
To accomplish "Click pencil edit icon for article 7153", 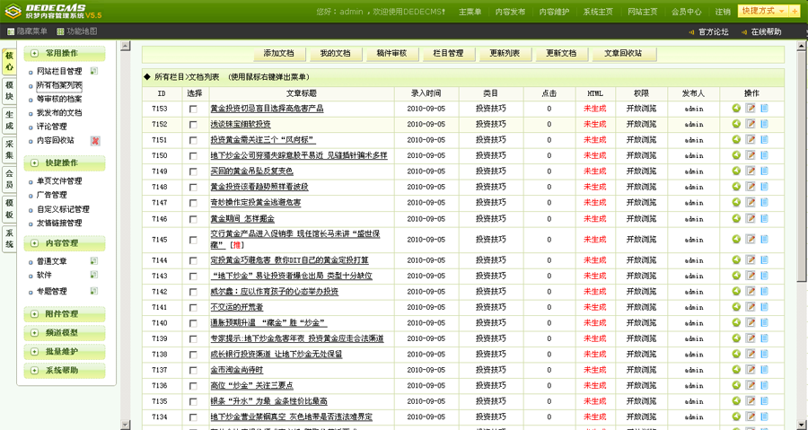I will pyautogui.click(x=751, y=108).
